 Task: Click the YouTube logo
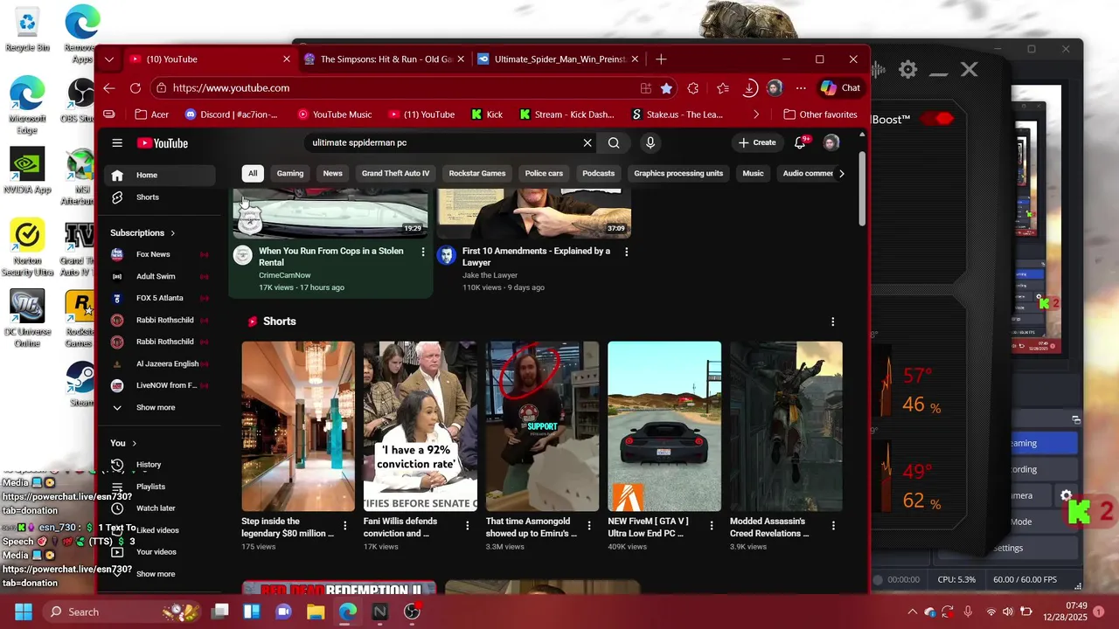[x=163, y=143]
